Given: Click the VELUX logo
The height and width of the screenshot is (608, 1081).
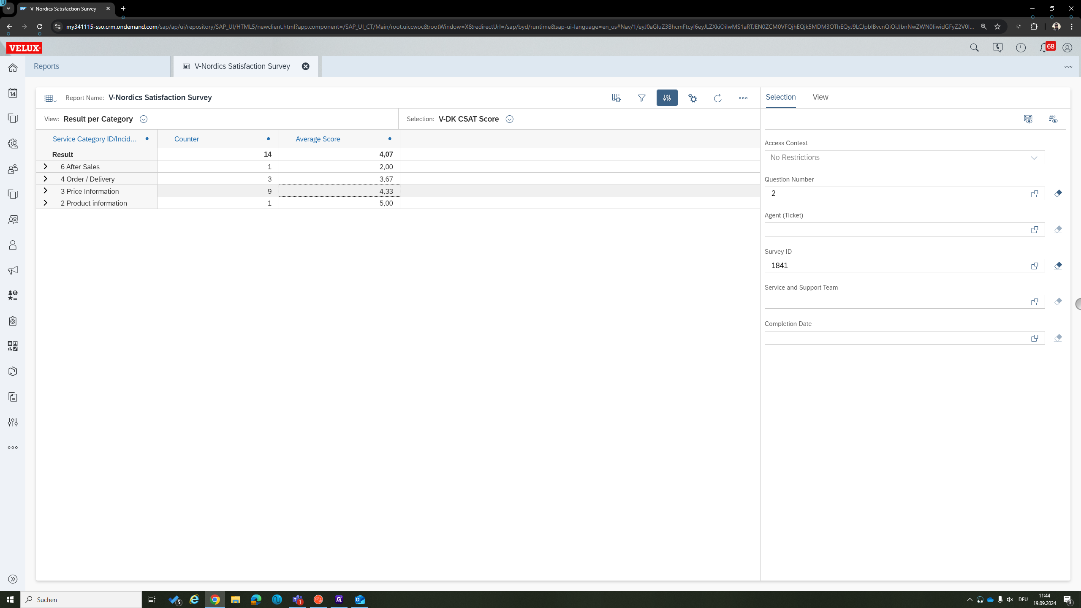Looking at the screenshot, I should coord(24,48).
